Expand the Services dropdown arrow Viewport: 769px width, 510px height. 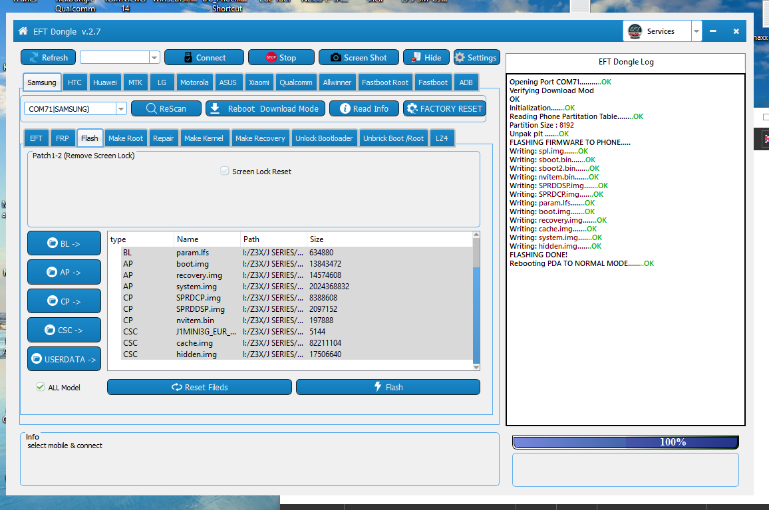tap(696, 31)
